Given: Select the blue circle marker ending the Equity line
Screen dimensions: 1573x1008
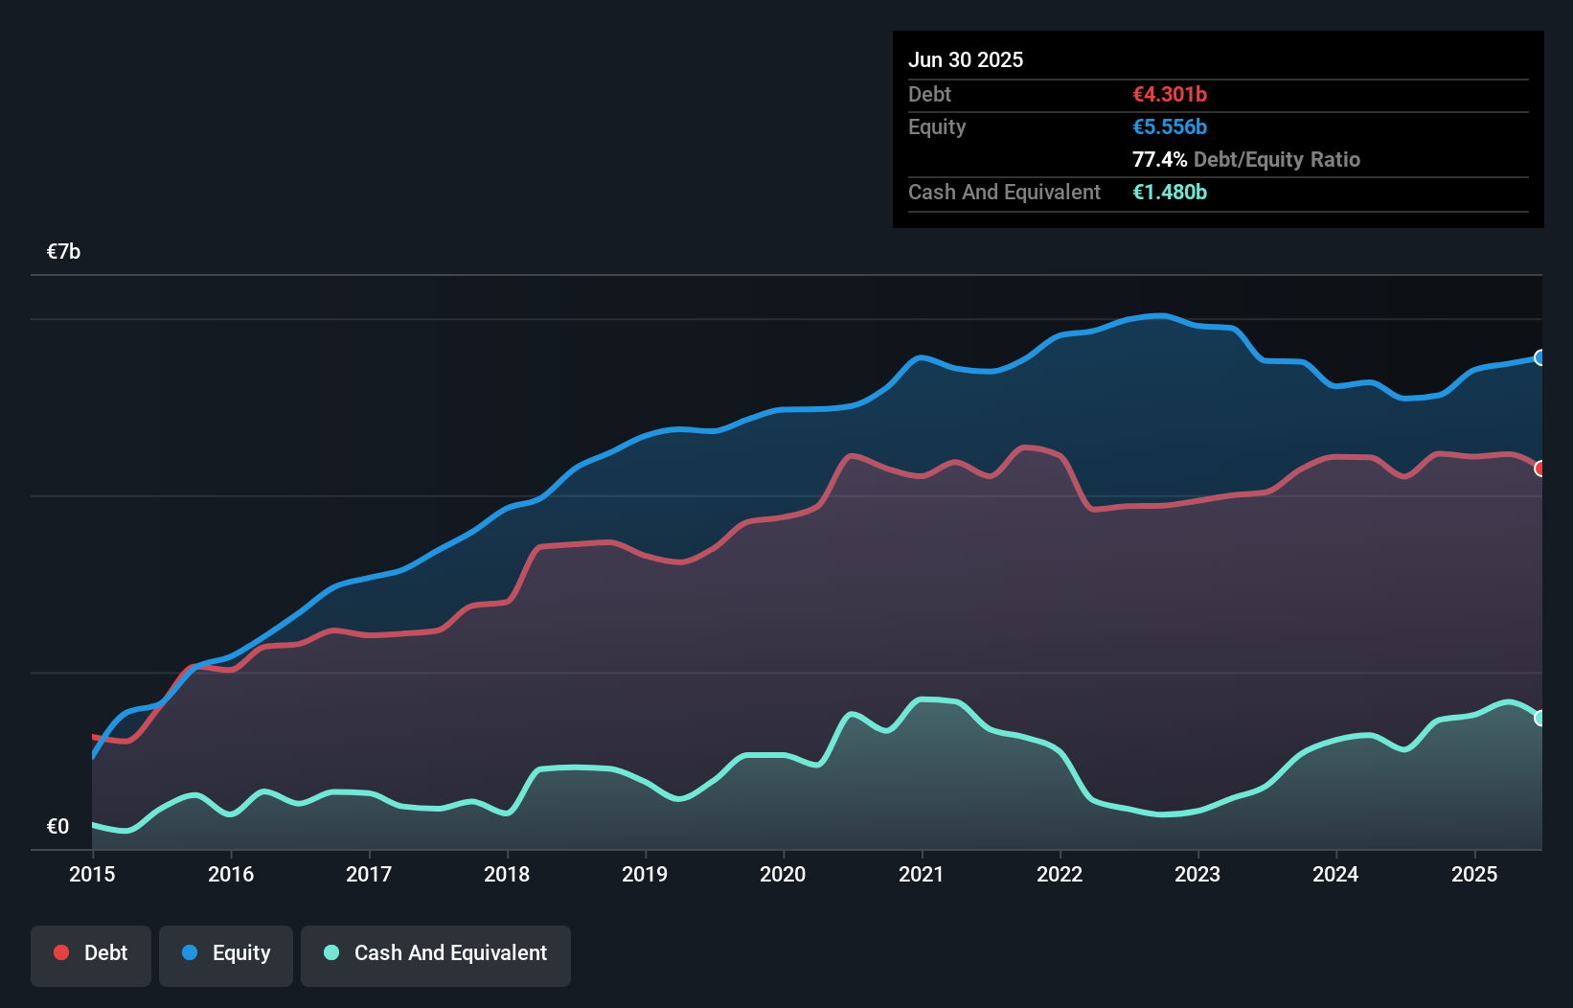Looking at the screenshot, I should [x=1539, y=358].
